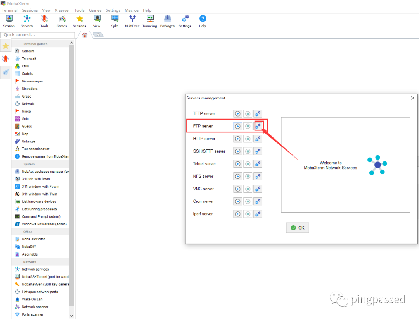419x319 pixels.
Task: Select the Split toolbar icon
Action: [114, 21]
